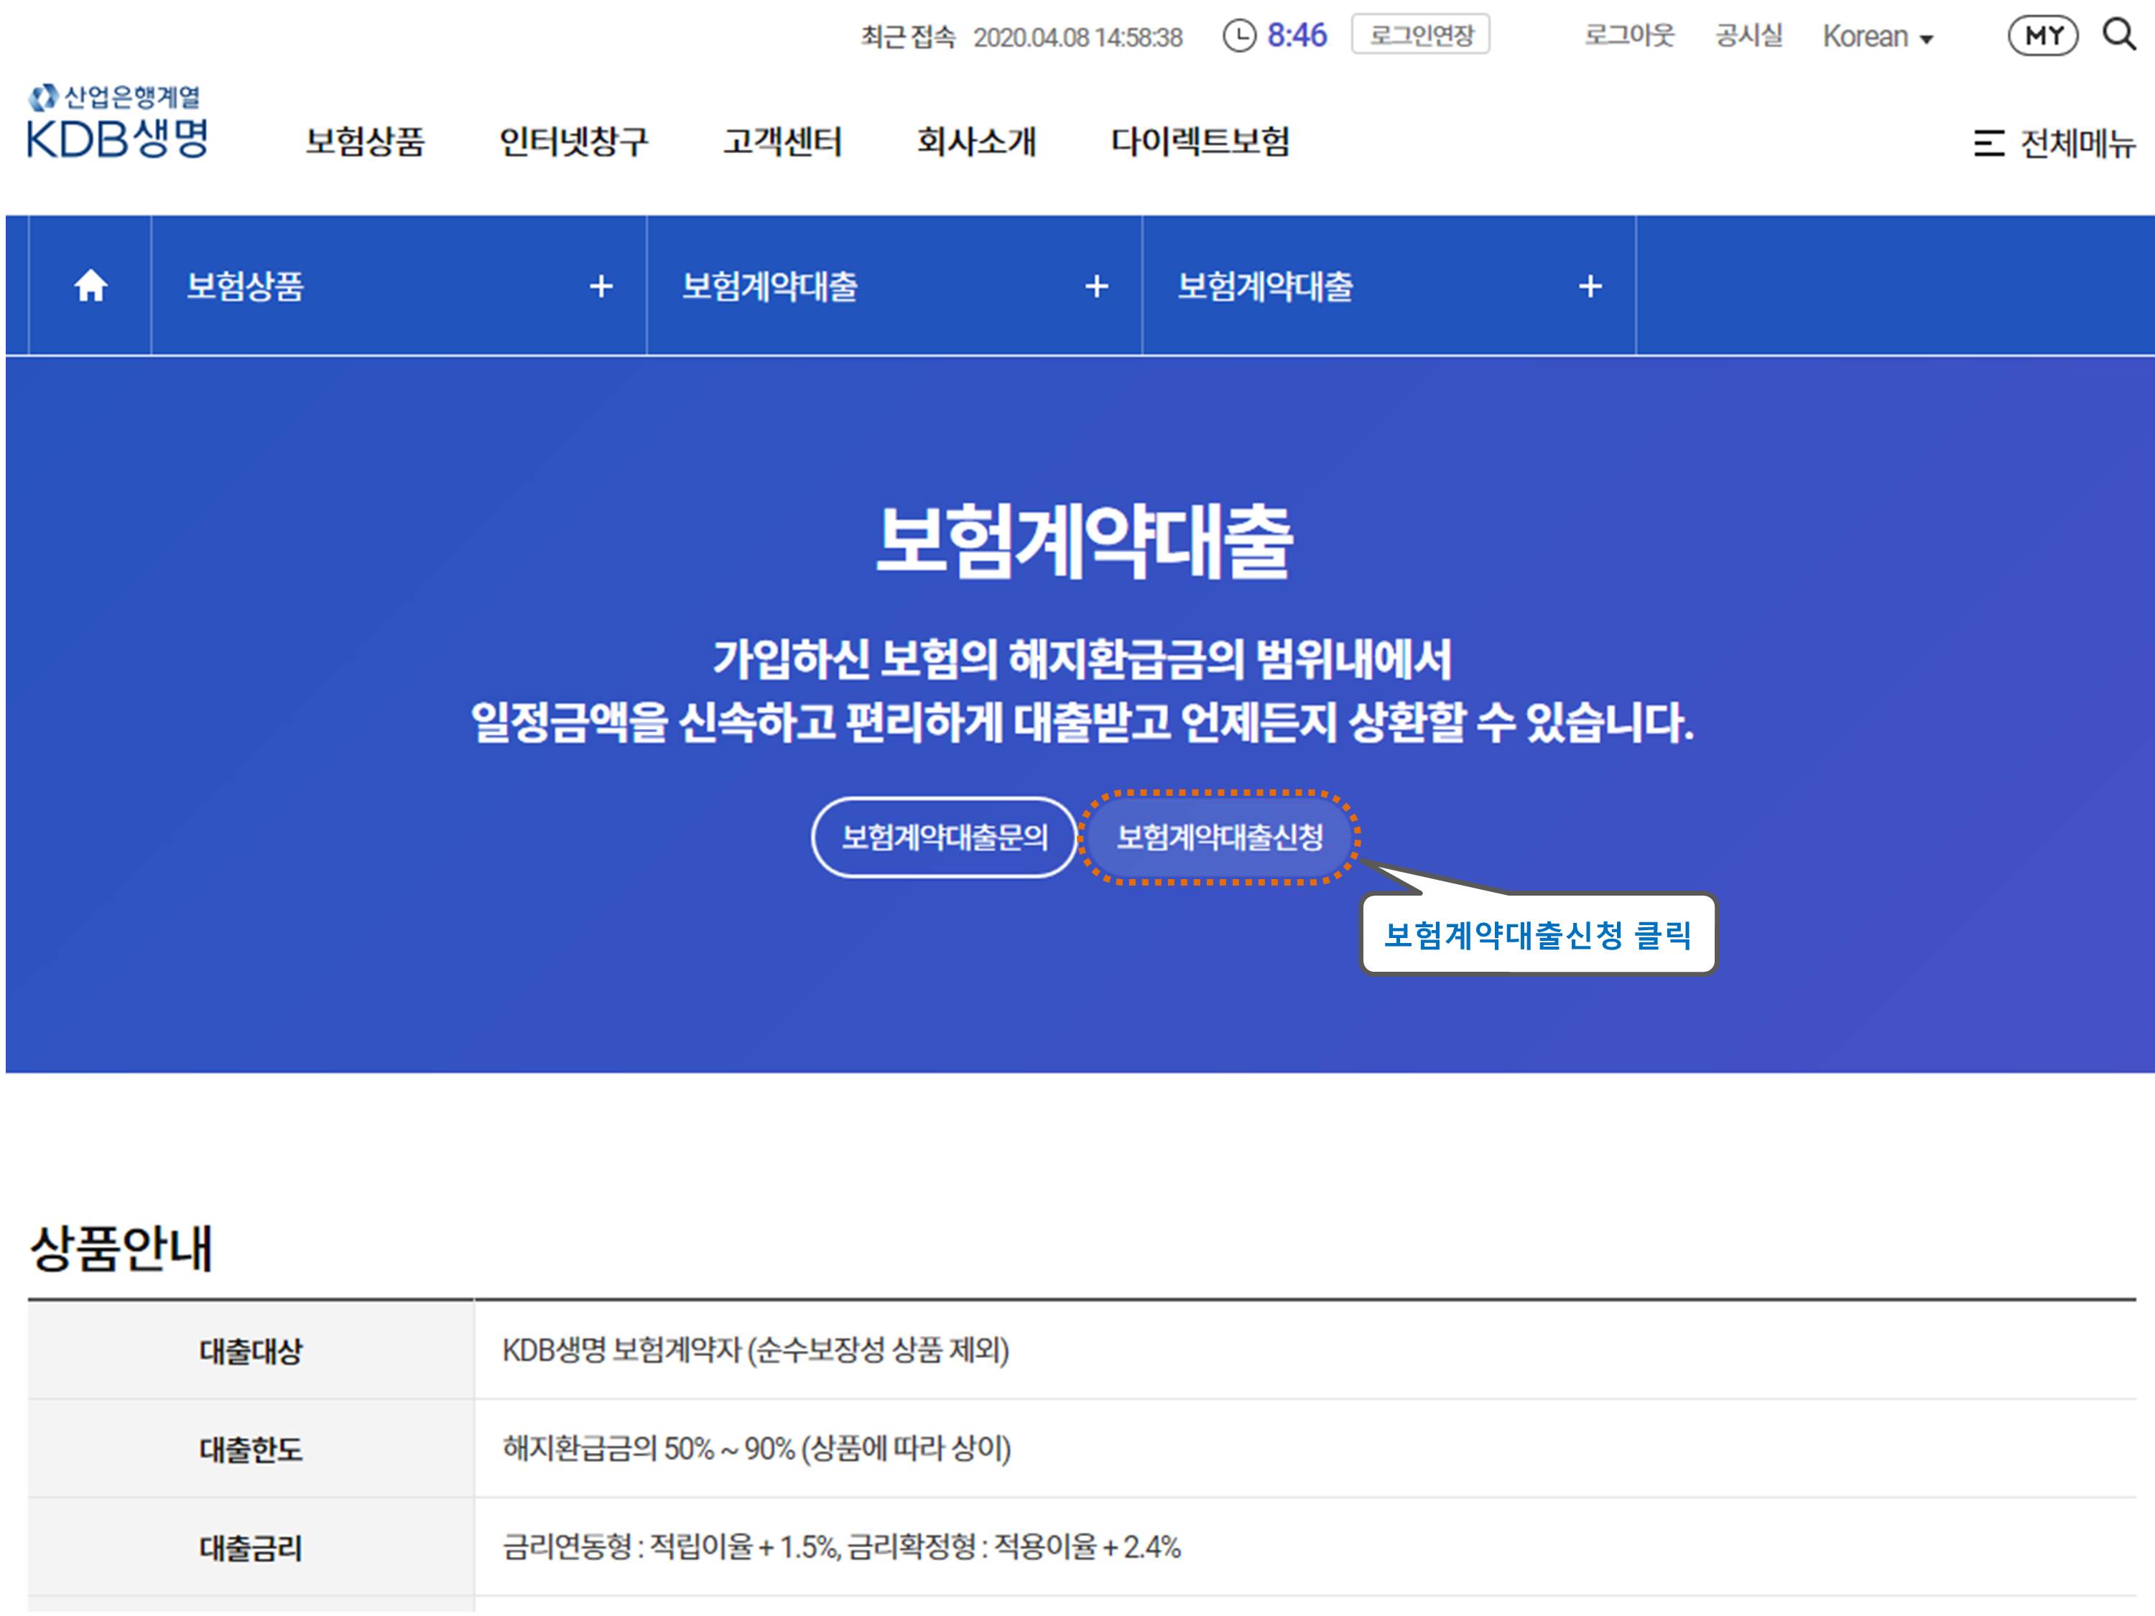Click the MY page icon
This screenshot has height=1616, width=2155.
(2043, 36)
